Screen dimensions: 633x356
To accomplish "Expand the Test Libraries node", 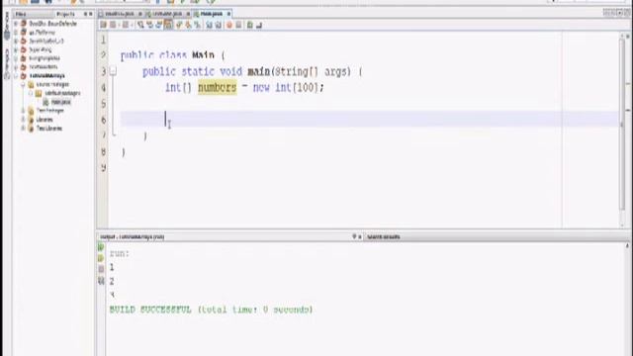I will [x=23, y=129].
